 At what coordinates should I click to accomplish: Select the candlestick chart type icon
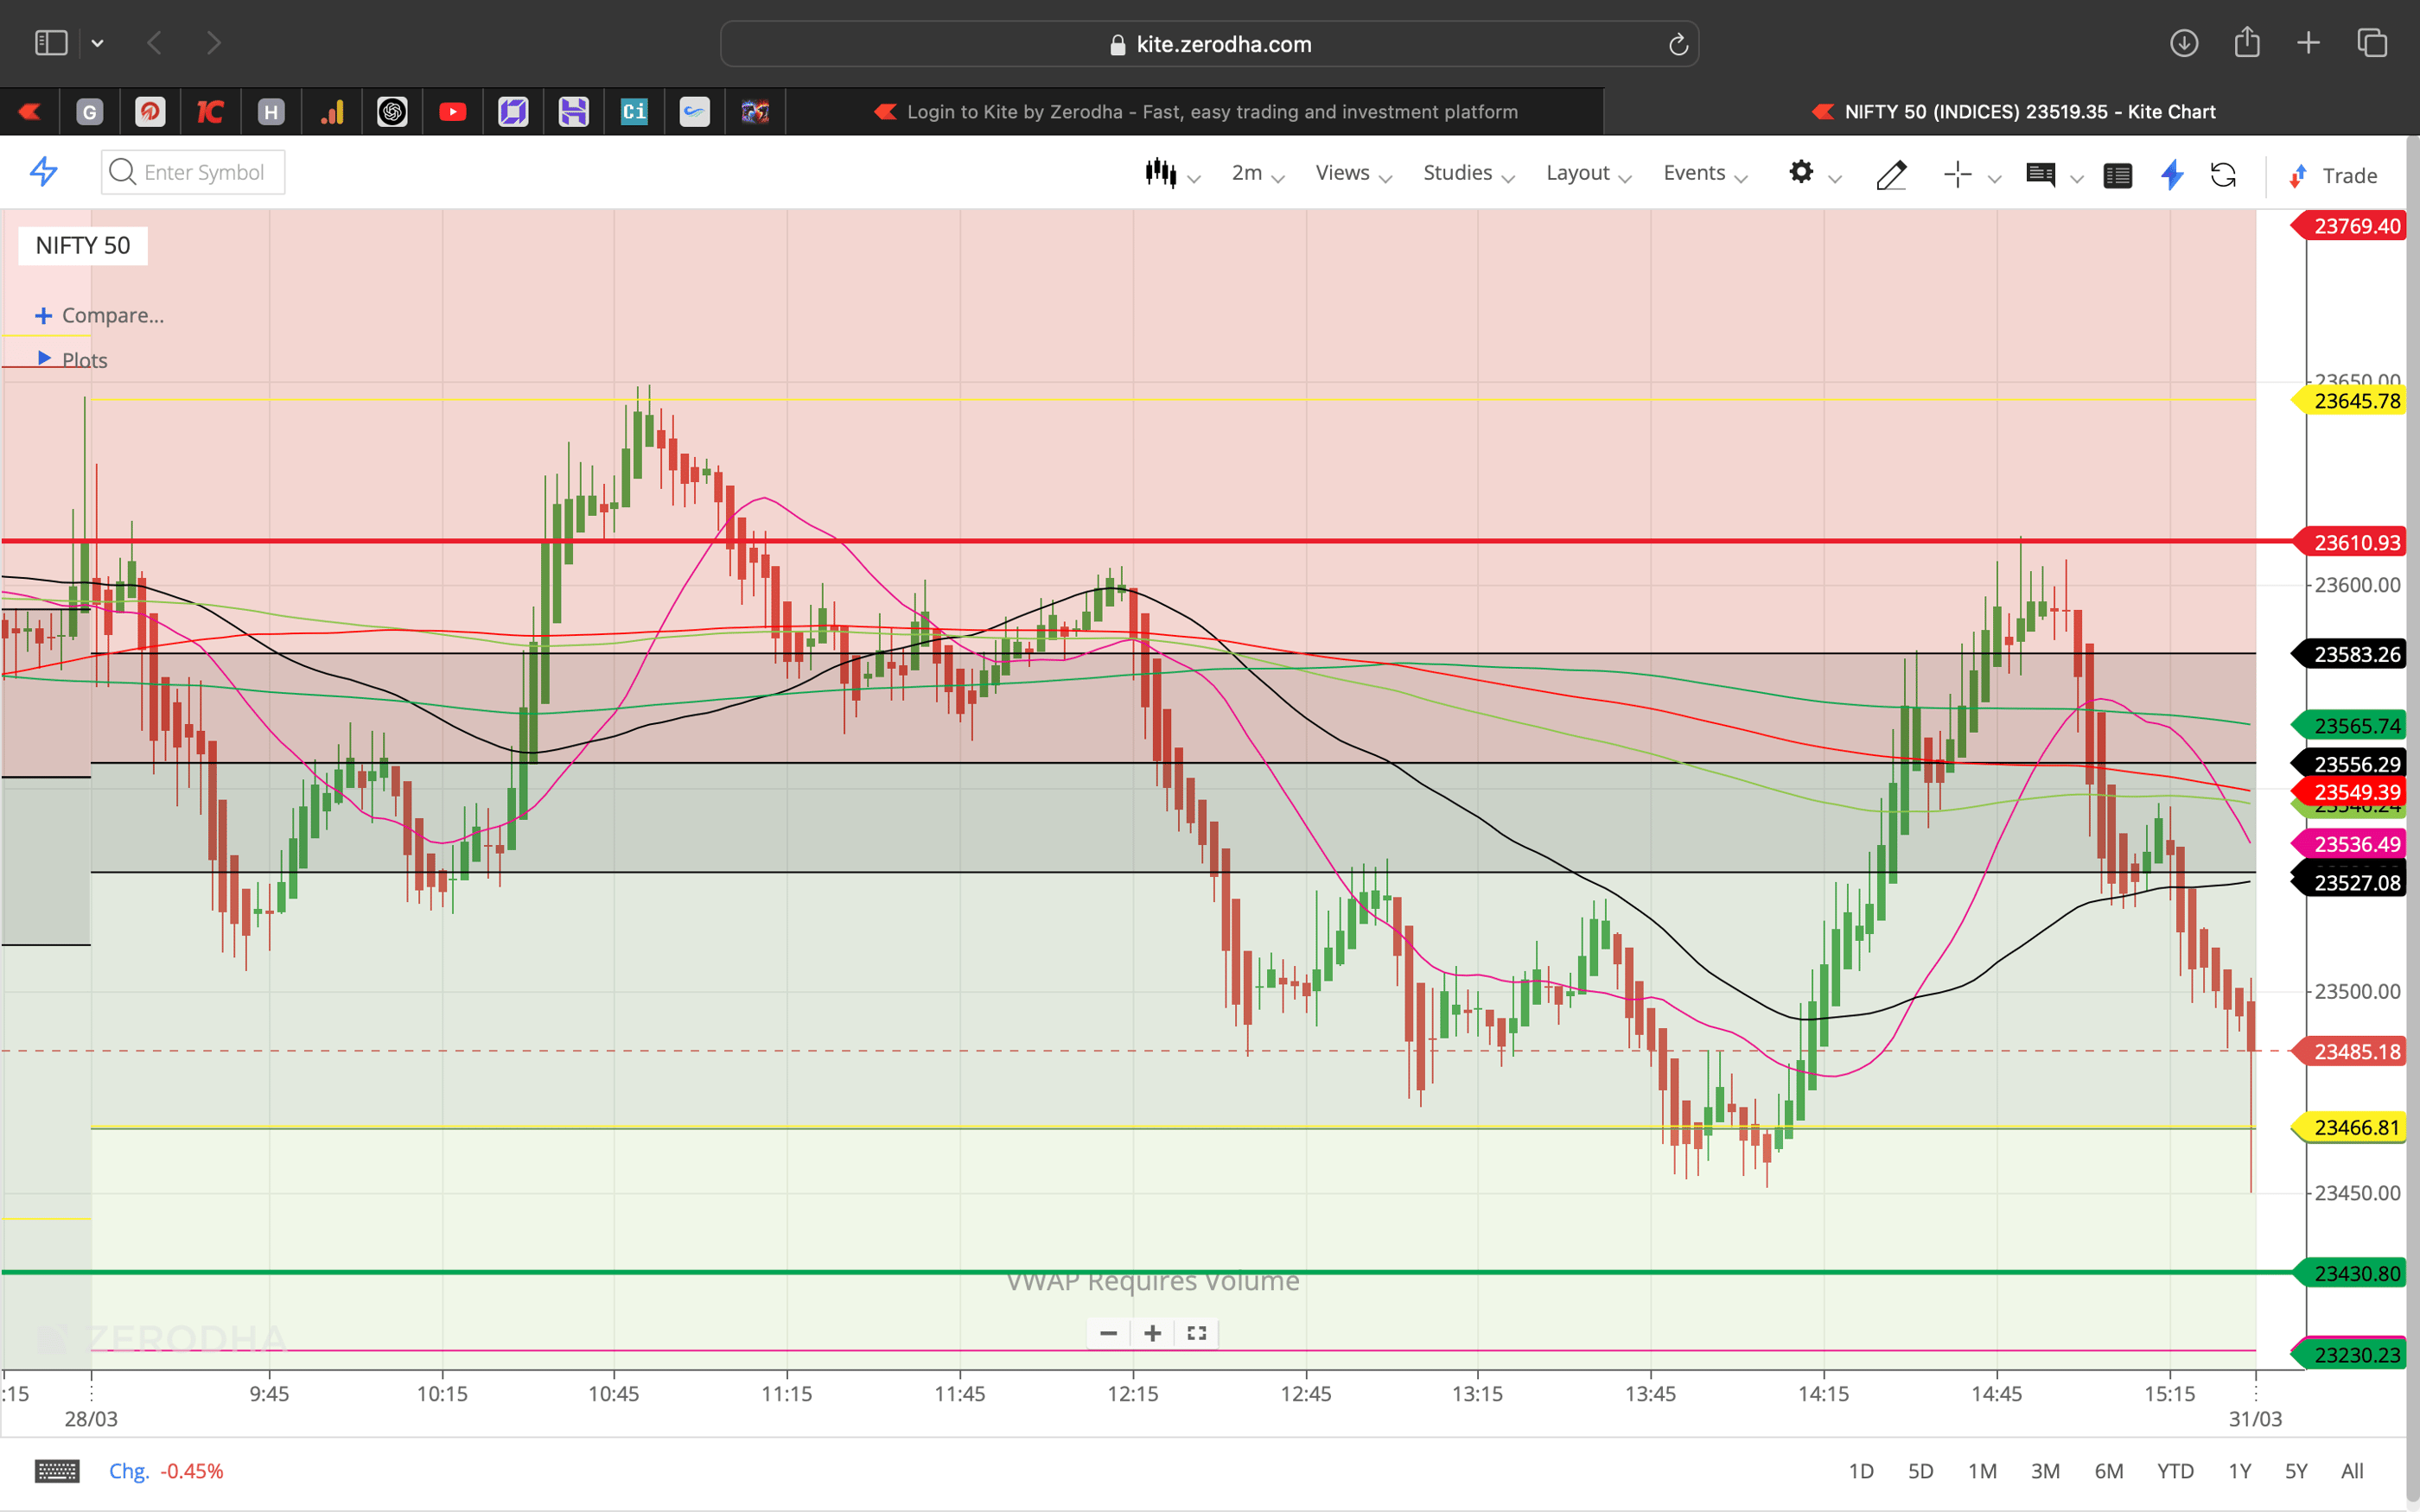pyautogui.click(x=1162, y=172)
